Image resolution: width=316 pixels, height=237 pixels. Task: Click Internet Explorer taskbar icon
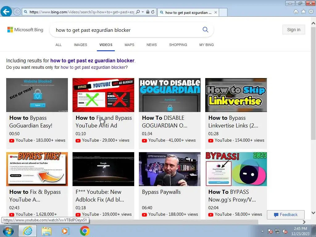[x=27, y=231]
